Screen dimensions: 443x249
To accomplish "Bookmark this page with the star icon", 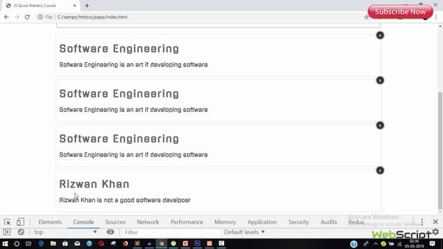I will pyautogui.click(x=366, y=17).
